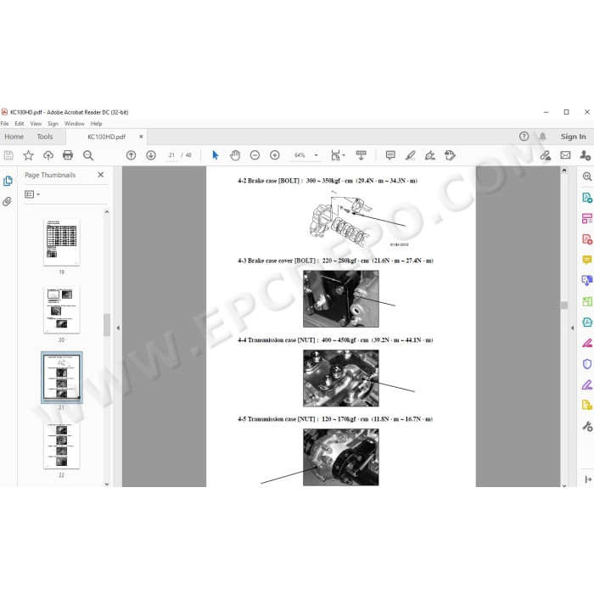Open the fit page options icon

(x=338, y=155)
